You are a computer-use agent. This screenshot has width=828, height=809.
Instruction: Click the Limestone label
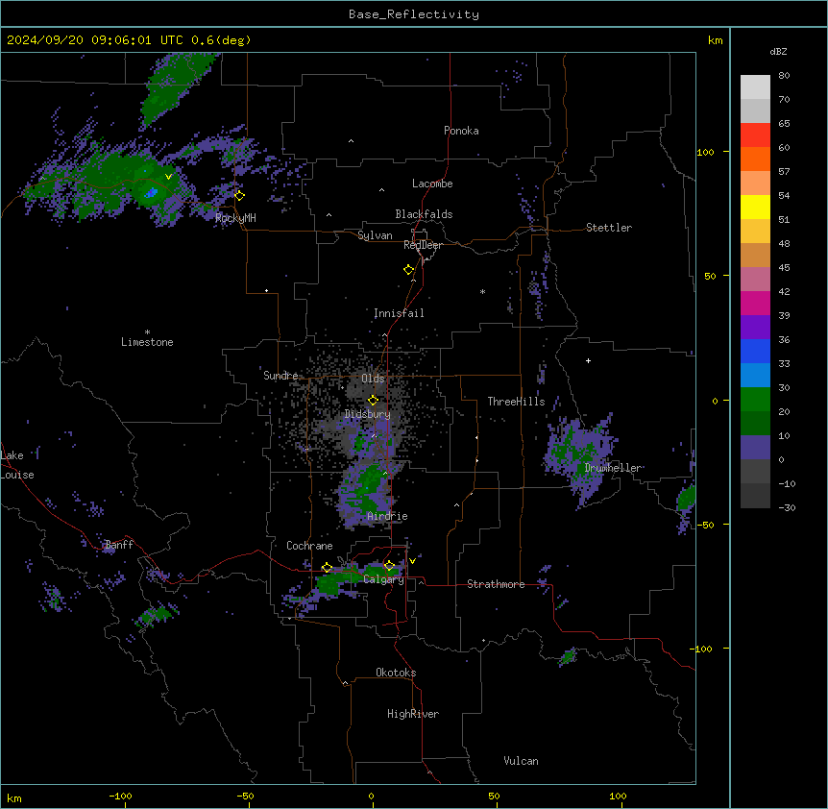tap(147, 342)
